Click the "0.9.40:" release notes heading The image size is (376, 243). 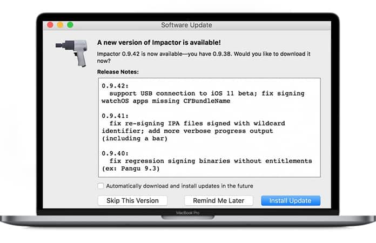click(x=115, y=153)
